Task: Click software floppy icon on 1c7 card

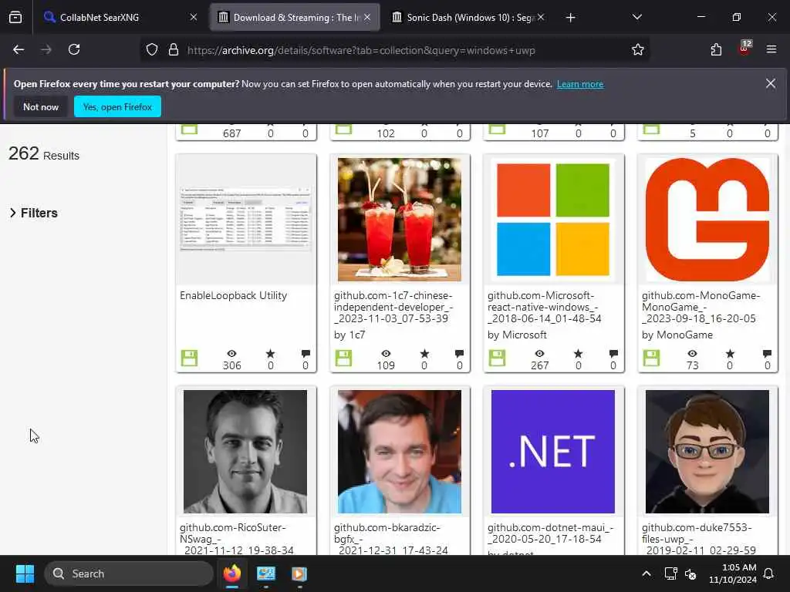Action: tap(343, 358)
